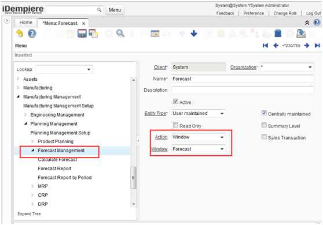This screenshot has width=323, height=225.
Task: Toggle the Active checkbox
Action: [175, 102]
